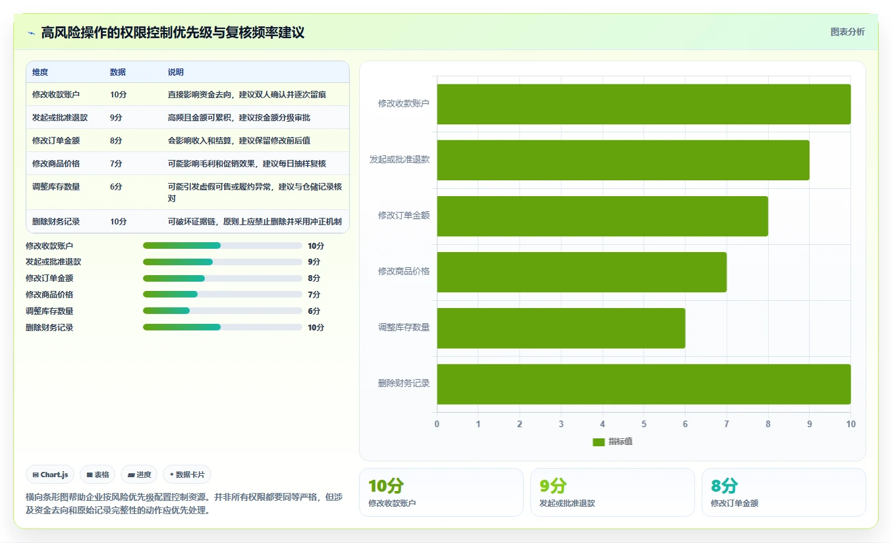Image resolution: width=892 pixels, height=543 pixels.
Task: Click the 6分 value in table
Action: click(116, 187)
